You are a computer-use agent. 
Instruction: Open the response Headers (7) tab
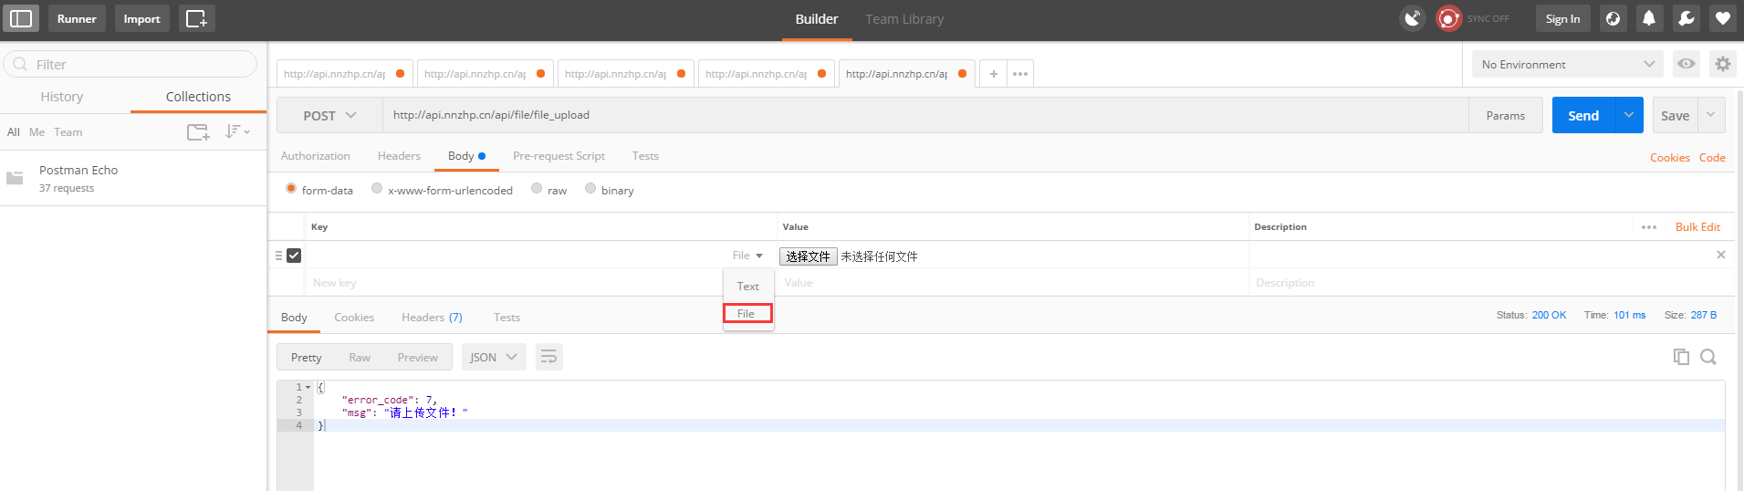[432, 318]
